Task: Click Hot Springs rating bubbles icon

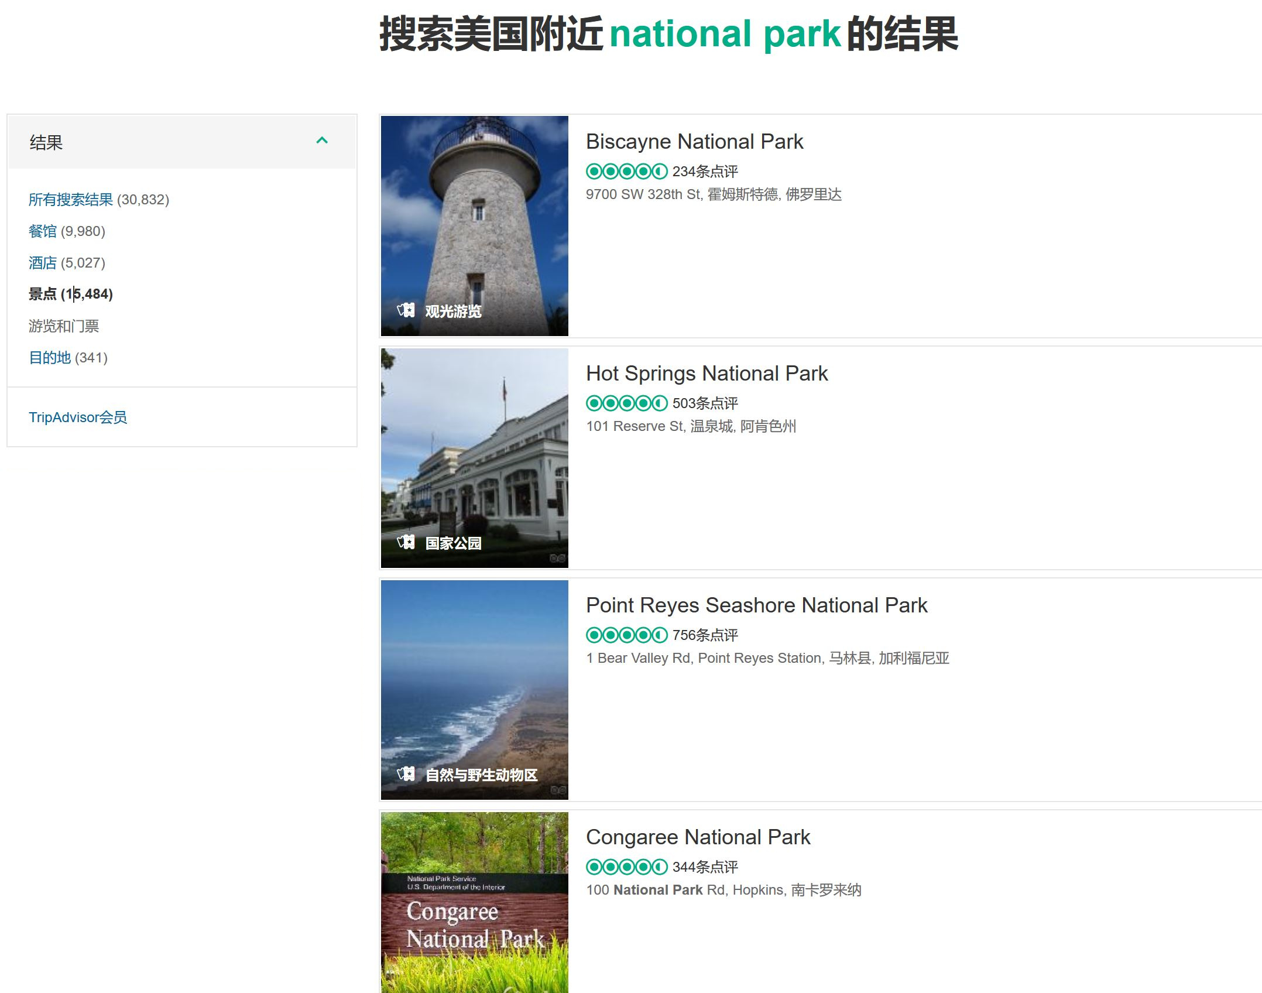Action: click(x=626, y=403)
